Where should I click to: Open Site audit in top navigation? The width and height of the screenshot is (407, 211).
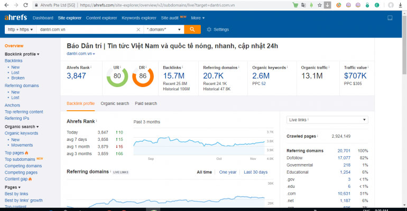pyautogui.click(x=170, y=18)
